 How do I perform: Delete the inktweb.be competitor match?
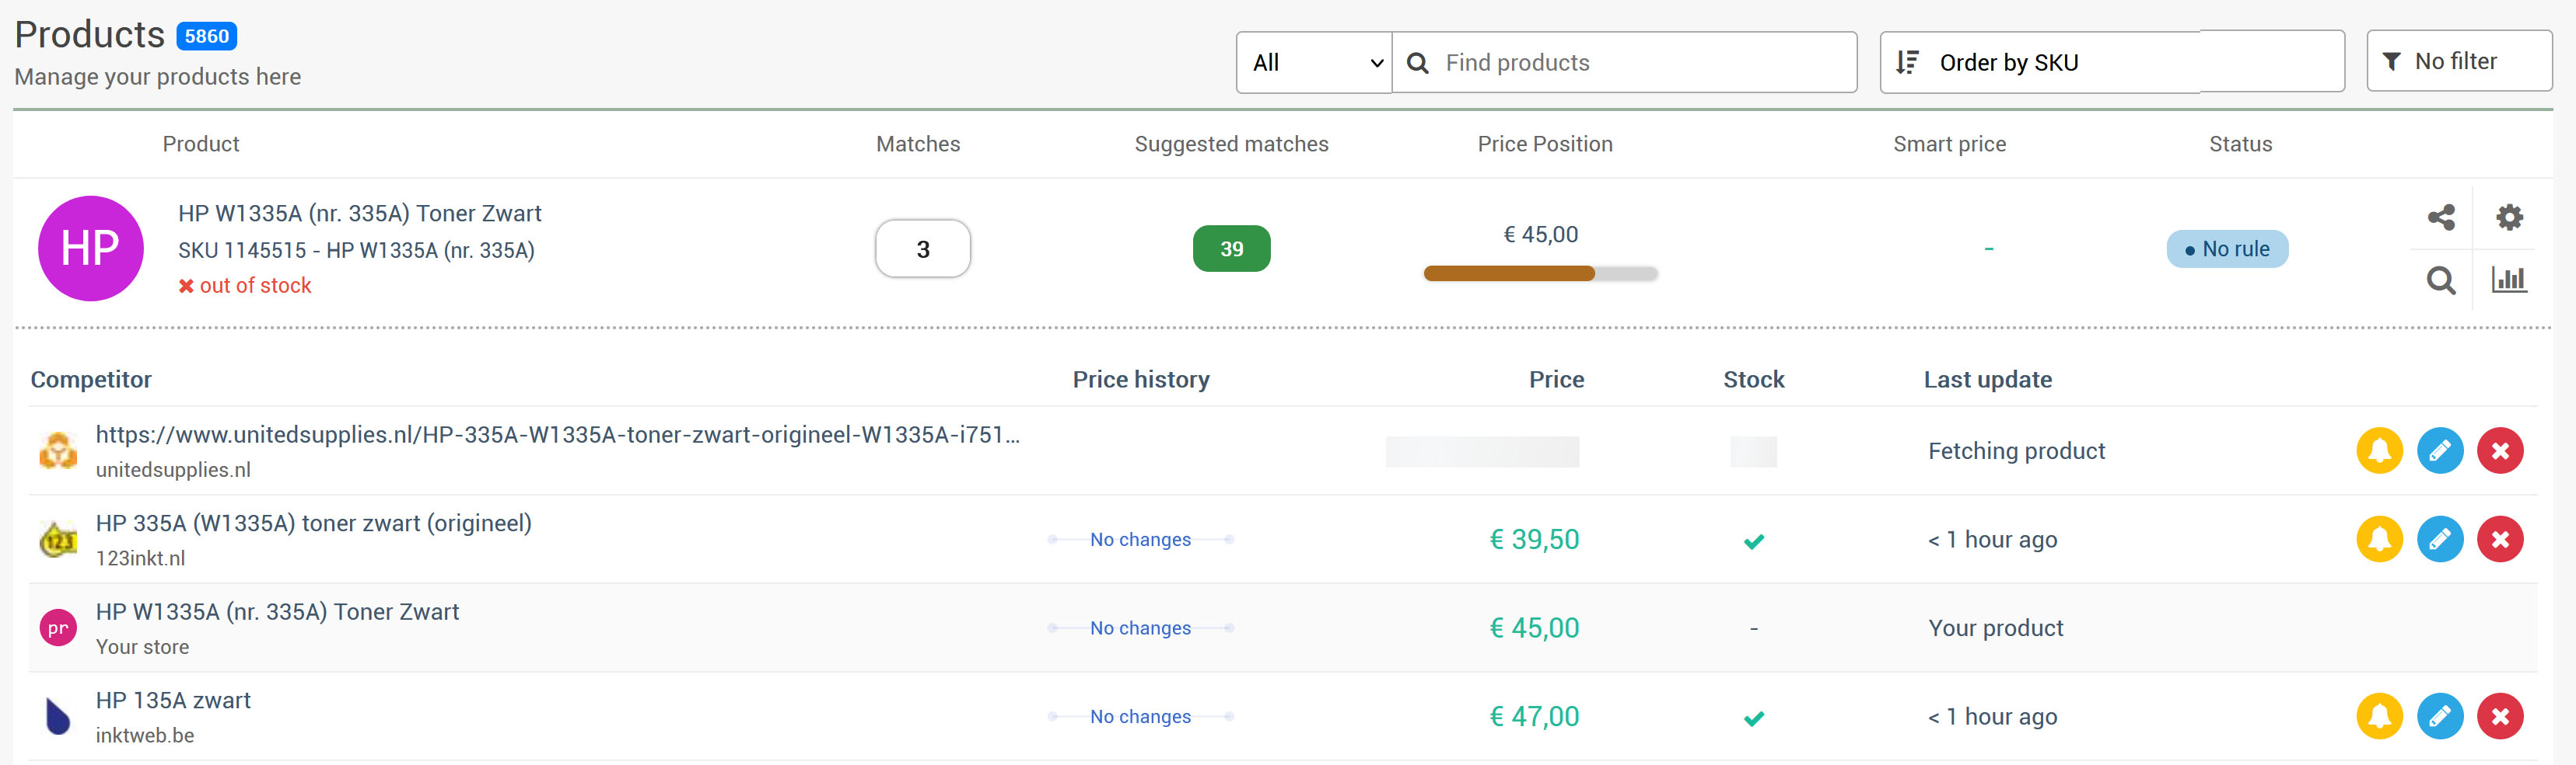coord(2500,716)
